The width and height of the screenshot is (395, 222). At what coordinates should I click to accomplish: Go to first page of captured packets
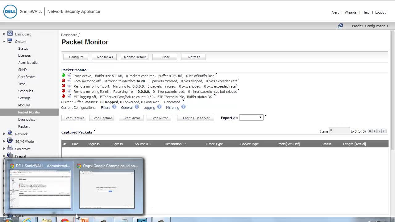[370, 131]
